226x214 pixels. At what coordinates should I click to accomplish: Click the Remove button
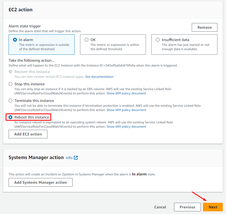(x=204, y=27)
